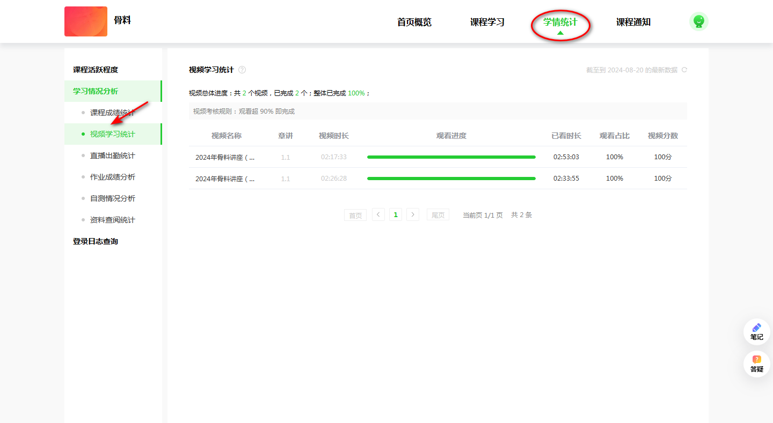The height and width of the screenshot is (423, 773).
Task: Go to next page using right chevron
Action: 413,214
